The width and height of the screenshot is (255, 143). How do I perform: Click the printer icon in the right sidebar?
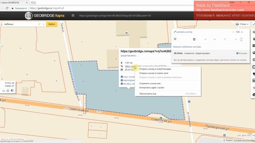pyautogui.click(x=254, y=95)
